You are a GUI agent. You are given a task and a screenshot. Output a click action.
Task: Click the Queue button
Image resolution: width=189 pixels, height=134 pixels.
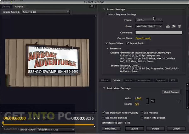[x=135, y=129]
